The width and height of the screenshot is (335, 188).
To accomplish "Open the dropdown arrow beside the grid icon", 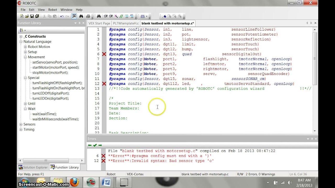I will pos(147,16).
